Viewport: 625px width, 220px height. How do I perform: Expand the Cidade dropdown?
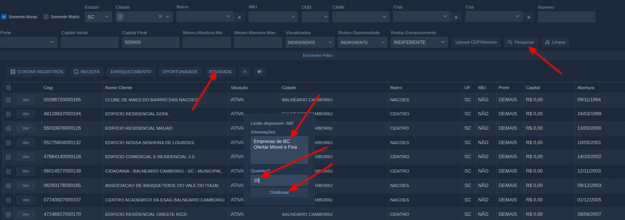point(168,17)
